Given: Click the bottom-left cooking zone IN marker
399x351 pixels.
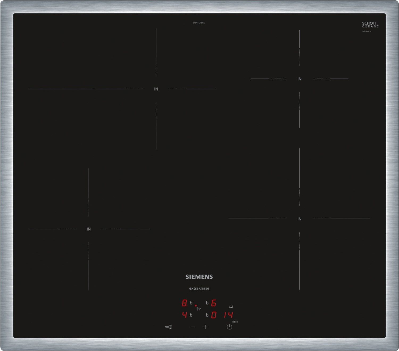Looking at the screenshot, I should click(89, 229).
